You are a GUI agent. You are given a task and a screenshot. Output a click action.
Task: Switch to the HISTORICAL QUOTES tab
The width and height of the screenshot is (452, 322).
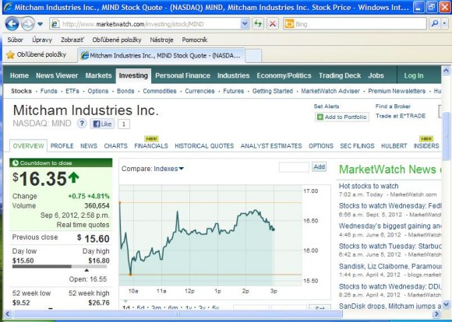(x=204, y=146)
